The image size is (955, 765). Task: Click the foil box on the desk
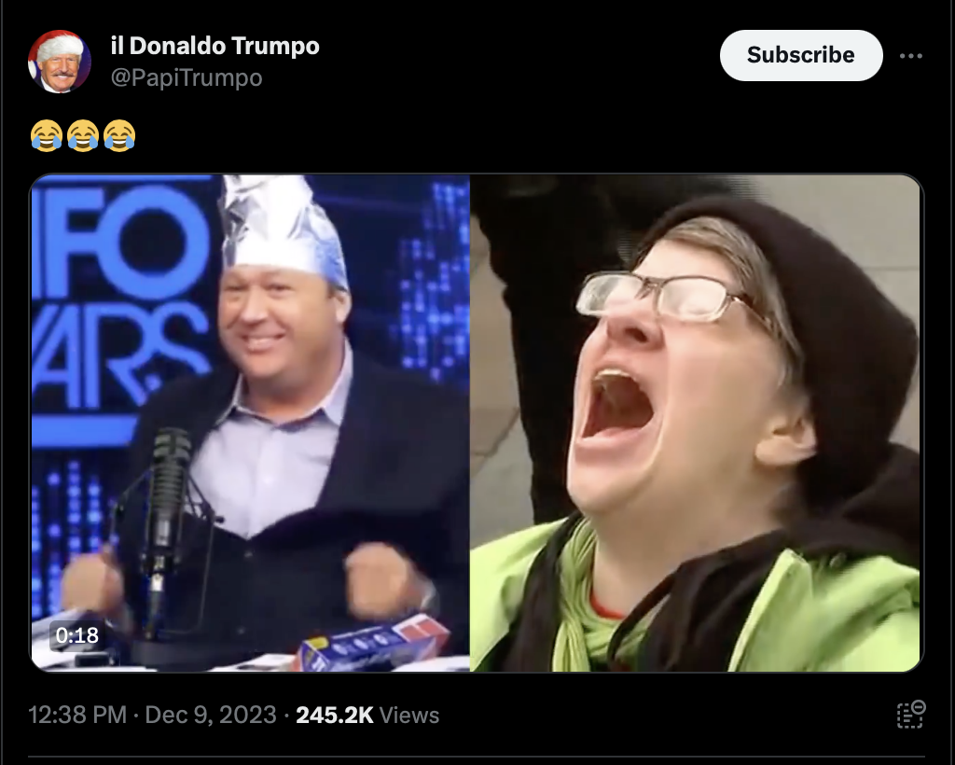pos(373,644)
